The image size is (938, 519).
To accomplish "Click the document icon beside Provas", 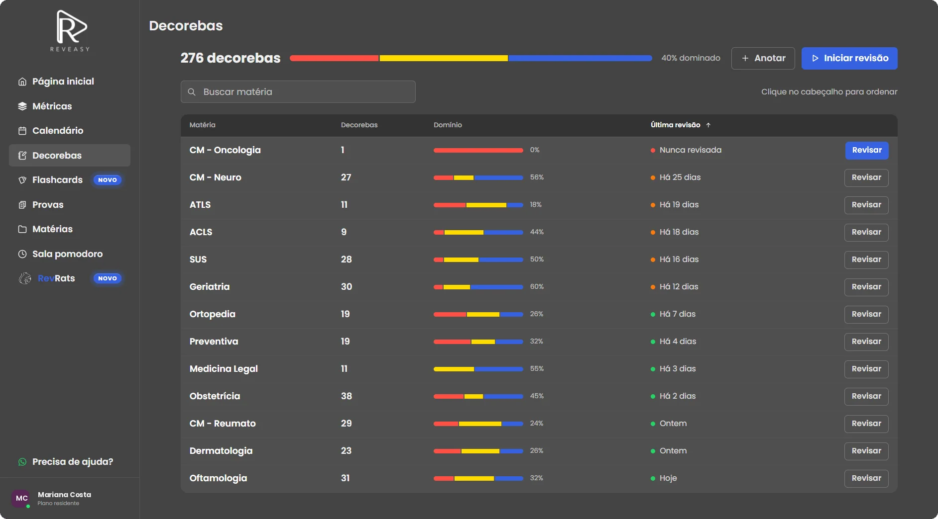I will (22, 205).
